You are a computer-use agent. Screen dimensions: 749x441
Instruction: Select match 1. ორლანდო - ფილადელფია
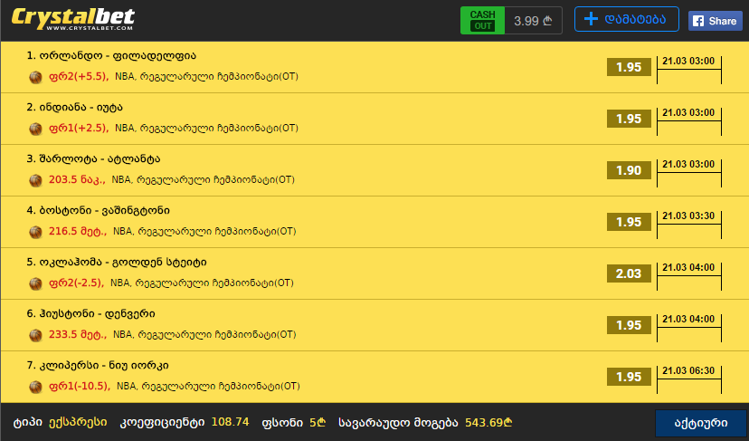111,55
